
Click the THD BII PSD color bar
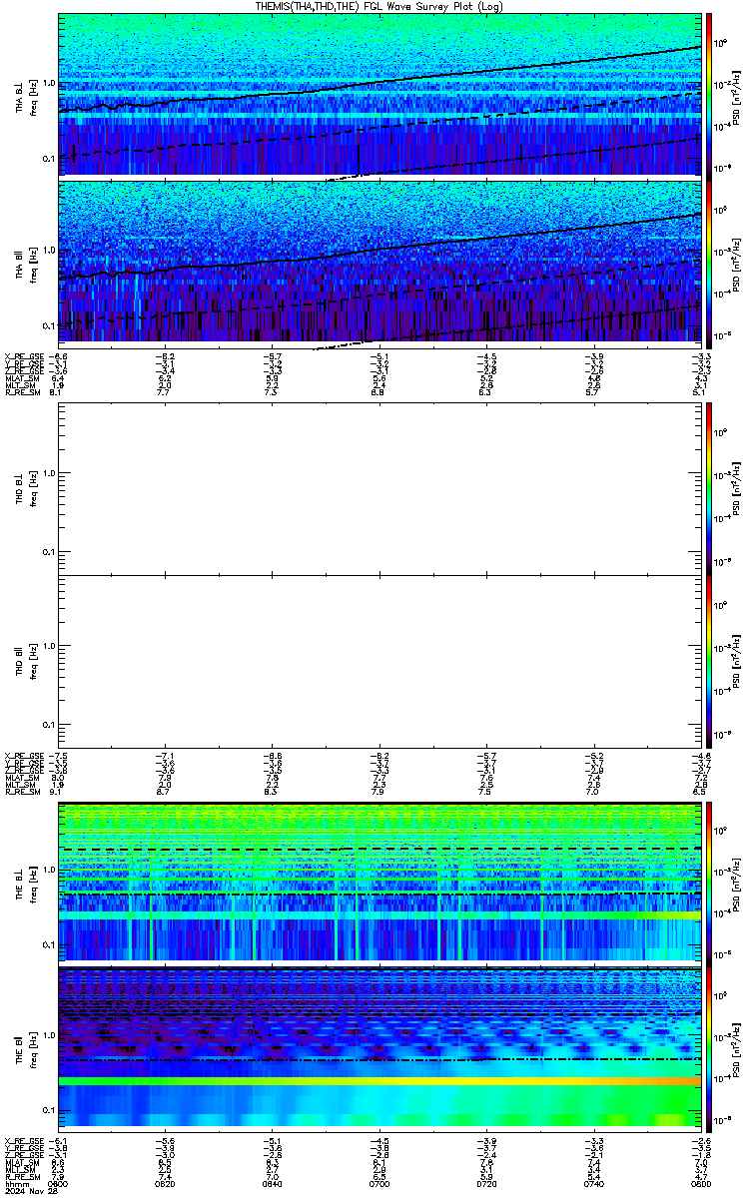click(710, 661)
